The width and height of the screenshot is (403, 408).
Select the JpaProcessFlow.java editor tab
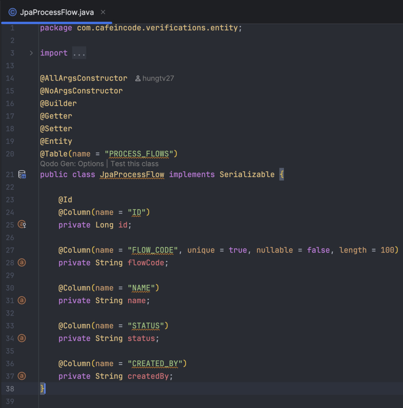(57, 12)
